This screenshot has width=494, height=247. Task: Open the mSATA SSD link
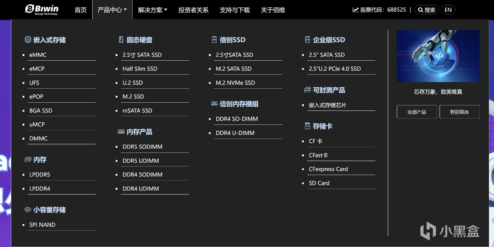pyautogui.click(x=137, y=110)
